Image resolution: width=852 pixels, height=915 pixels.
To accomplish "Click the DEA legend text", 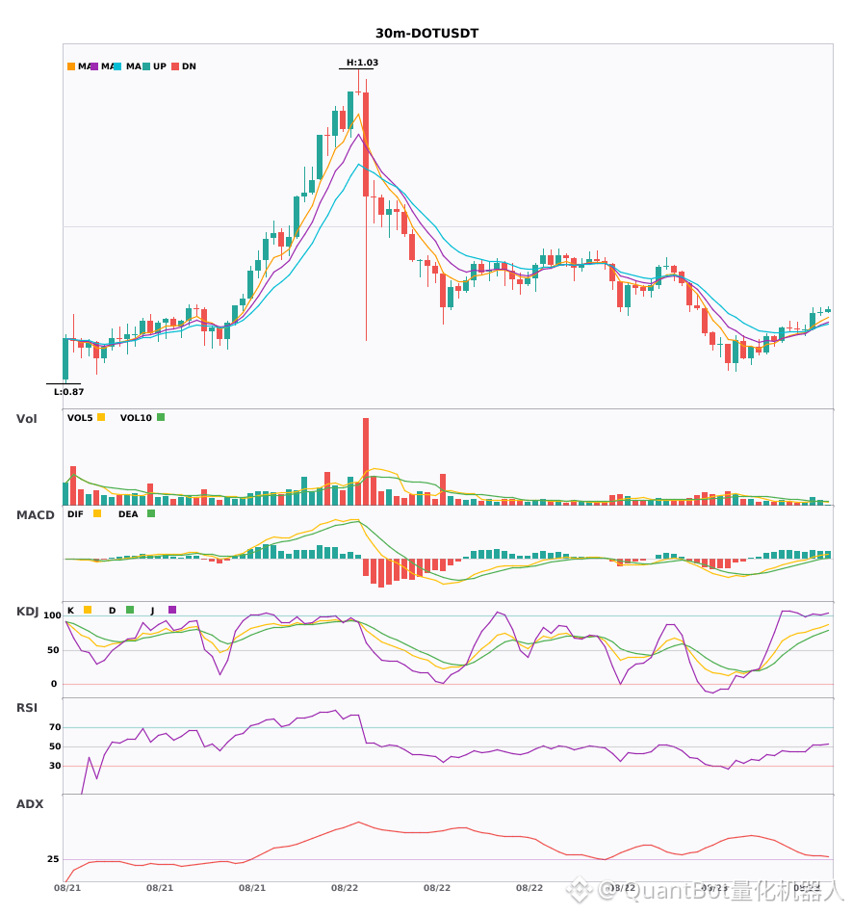I will [128, 514].
